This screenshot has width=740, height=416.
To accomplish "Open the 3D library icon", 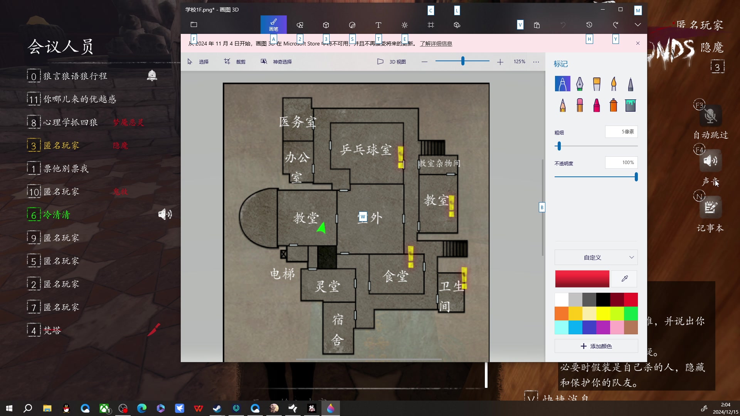I will pyautogui.click(x=457, y=25).
